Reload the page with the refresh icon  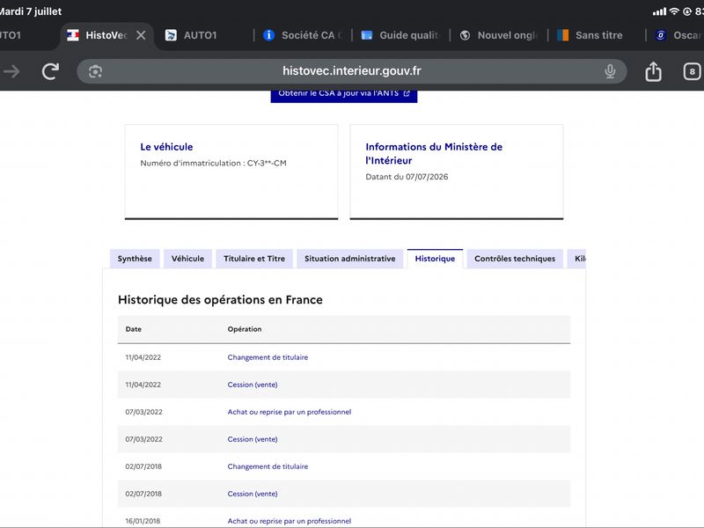tap(50, 71)
